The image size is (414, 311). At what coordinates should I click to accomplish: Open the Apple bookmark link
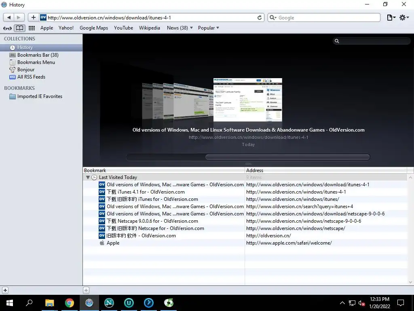(x=47, y=28)
